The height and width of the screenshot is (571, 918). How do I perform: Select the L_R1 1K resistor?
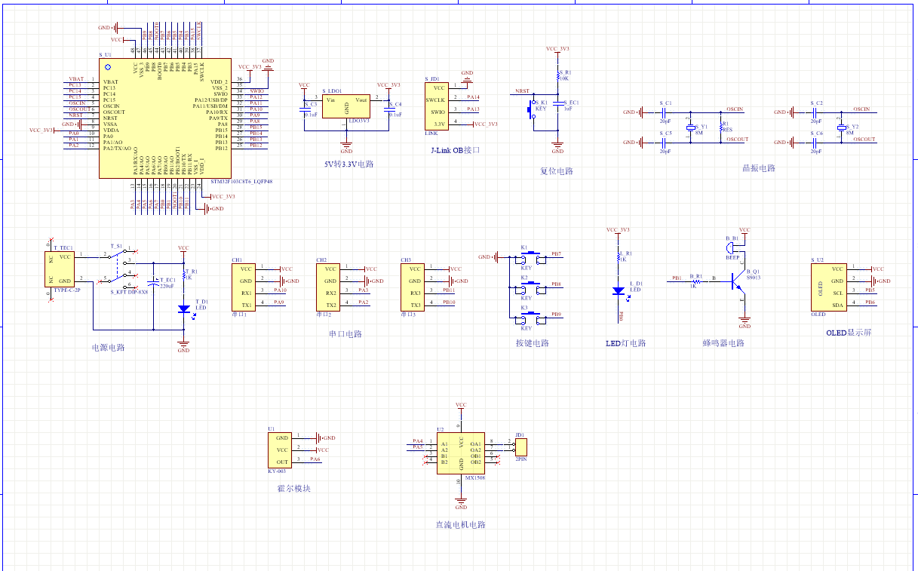(619, 257)
